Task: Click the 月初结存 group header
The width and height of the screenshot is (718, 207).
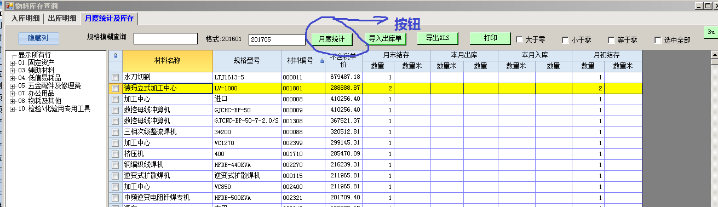Action: pos(607,55)
